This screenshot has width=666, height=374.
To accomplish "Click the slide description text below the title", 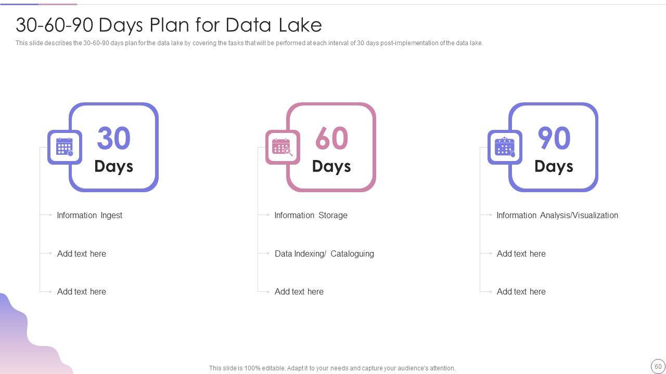I will coord(249,43).
